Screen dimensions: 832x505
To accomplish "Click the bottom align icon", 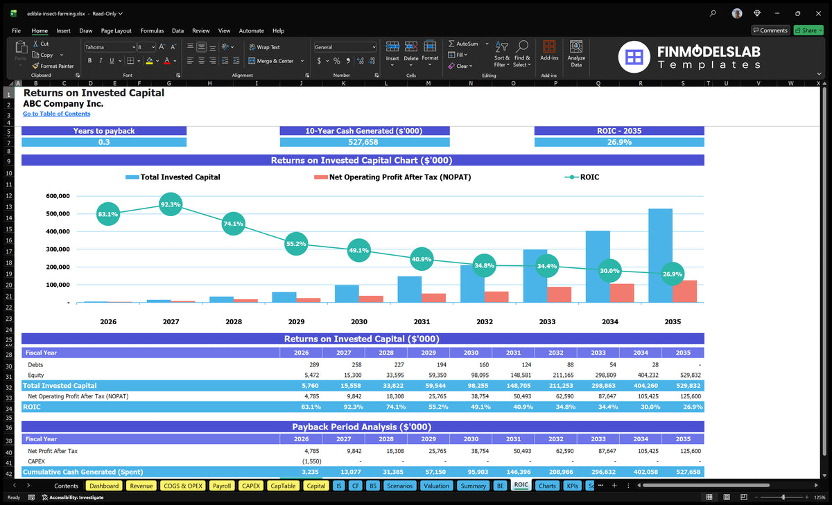I will pyautogui.click(x=213, y=47).
